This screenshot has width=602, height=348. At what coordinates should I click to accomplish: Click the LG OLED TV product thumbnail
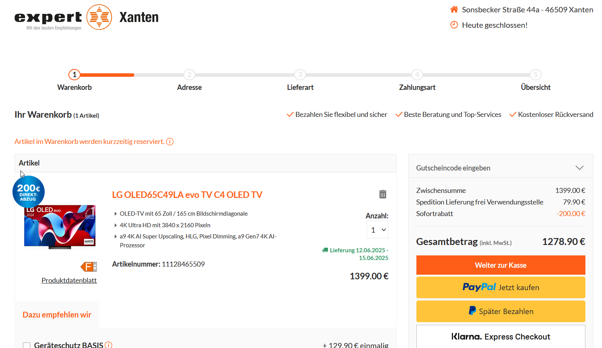point(60,227)
